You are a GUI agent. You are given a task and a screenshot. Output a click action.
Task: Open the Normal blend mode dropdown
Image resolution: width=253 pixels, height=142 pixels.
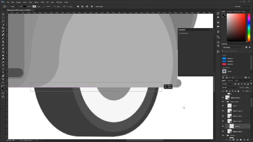pyautogui.click(x=230, y=88)
